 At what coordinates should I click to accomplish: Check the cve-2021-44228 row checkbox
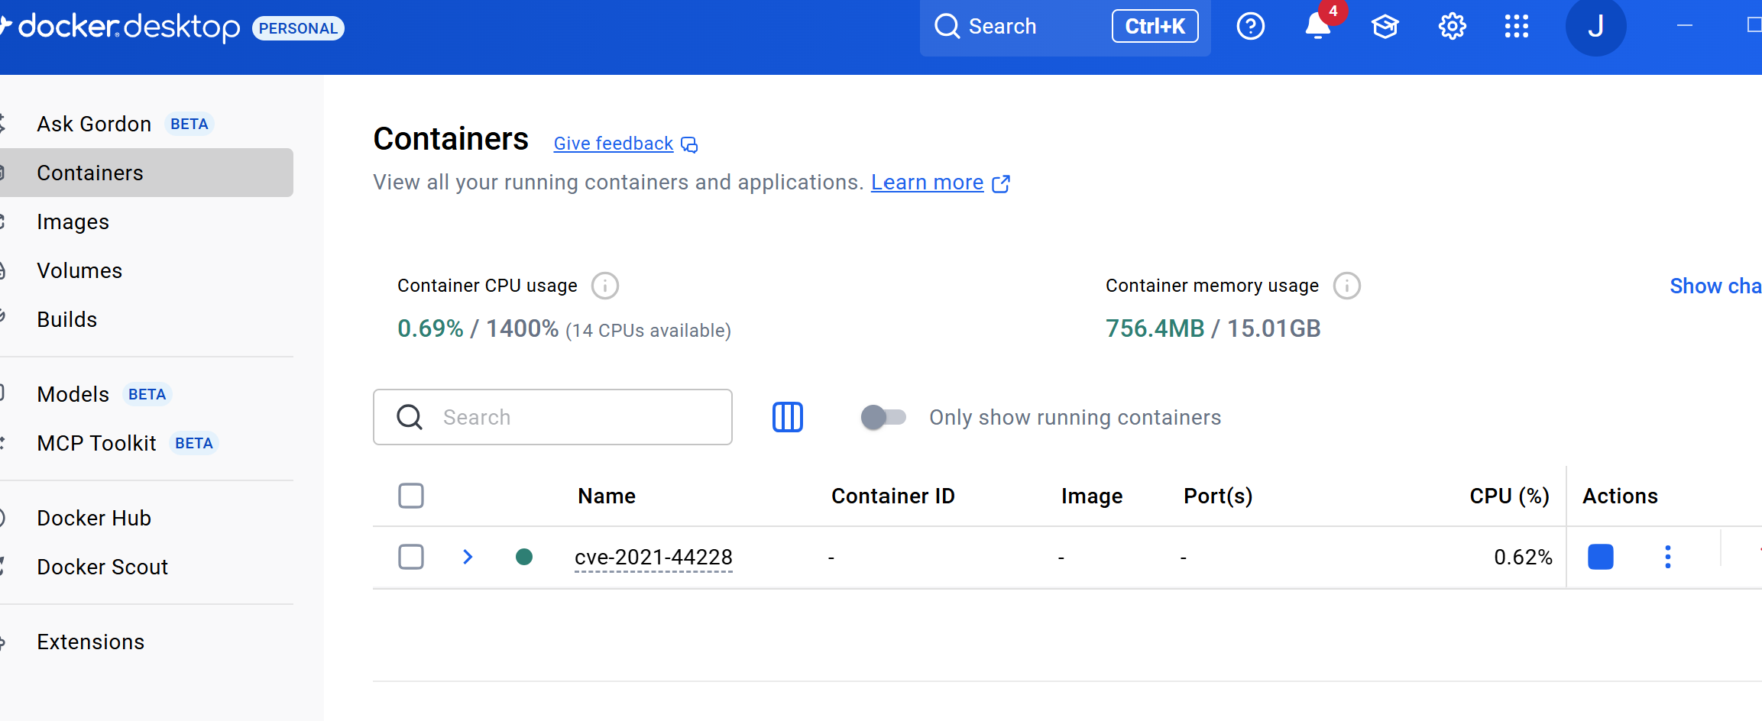coord(411,557)
